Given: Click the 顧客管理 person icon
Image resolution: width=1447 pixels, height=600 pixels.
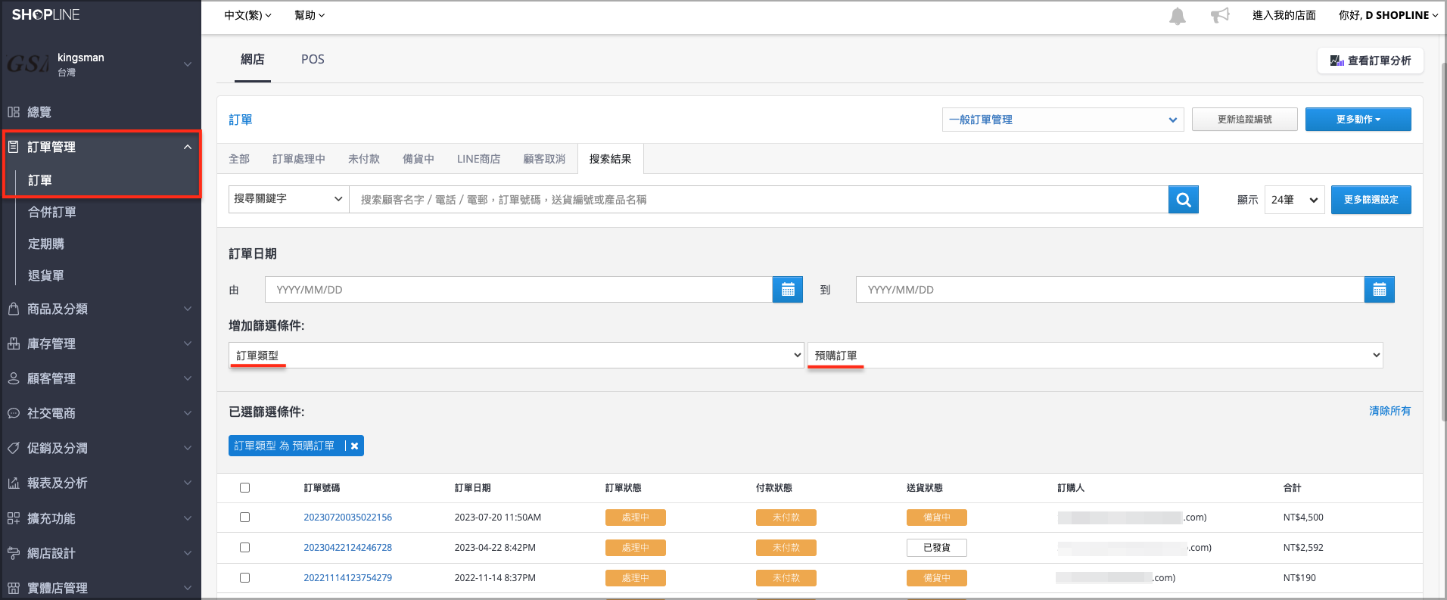Looking at the screenshot, I should click(x=14, y=378).
